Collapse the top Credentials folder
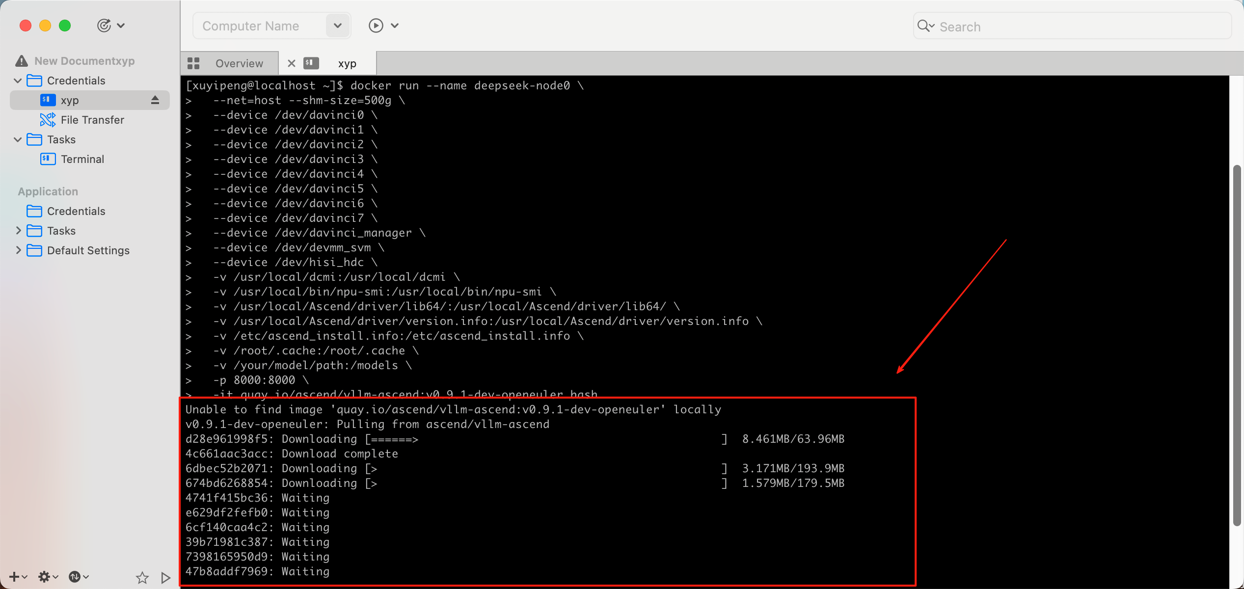This screenshot has height=589, width=1244. click(x=18, y=80)
